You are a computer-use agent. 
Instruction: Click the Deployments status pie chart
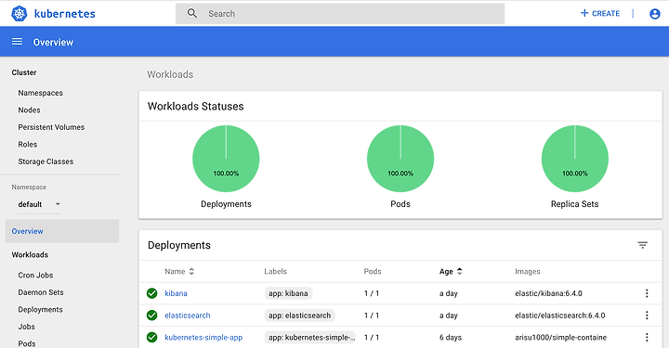[226, 159]
